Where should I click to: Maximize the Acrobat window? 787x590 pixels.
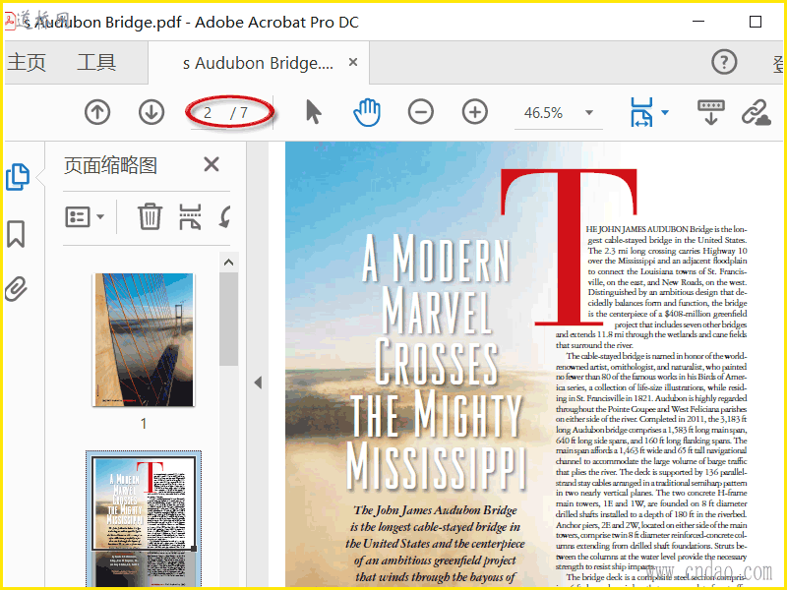tap(755, 22)
